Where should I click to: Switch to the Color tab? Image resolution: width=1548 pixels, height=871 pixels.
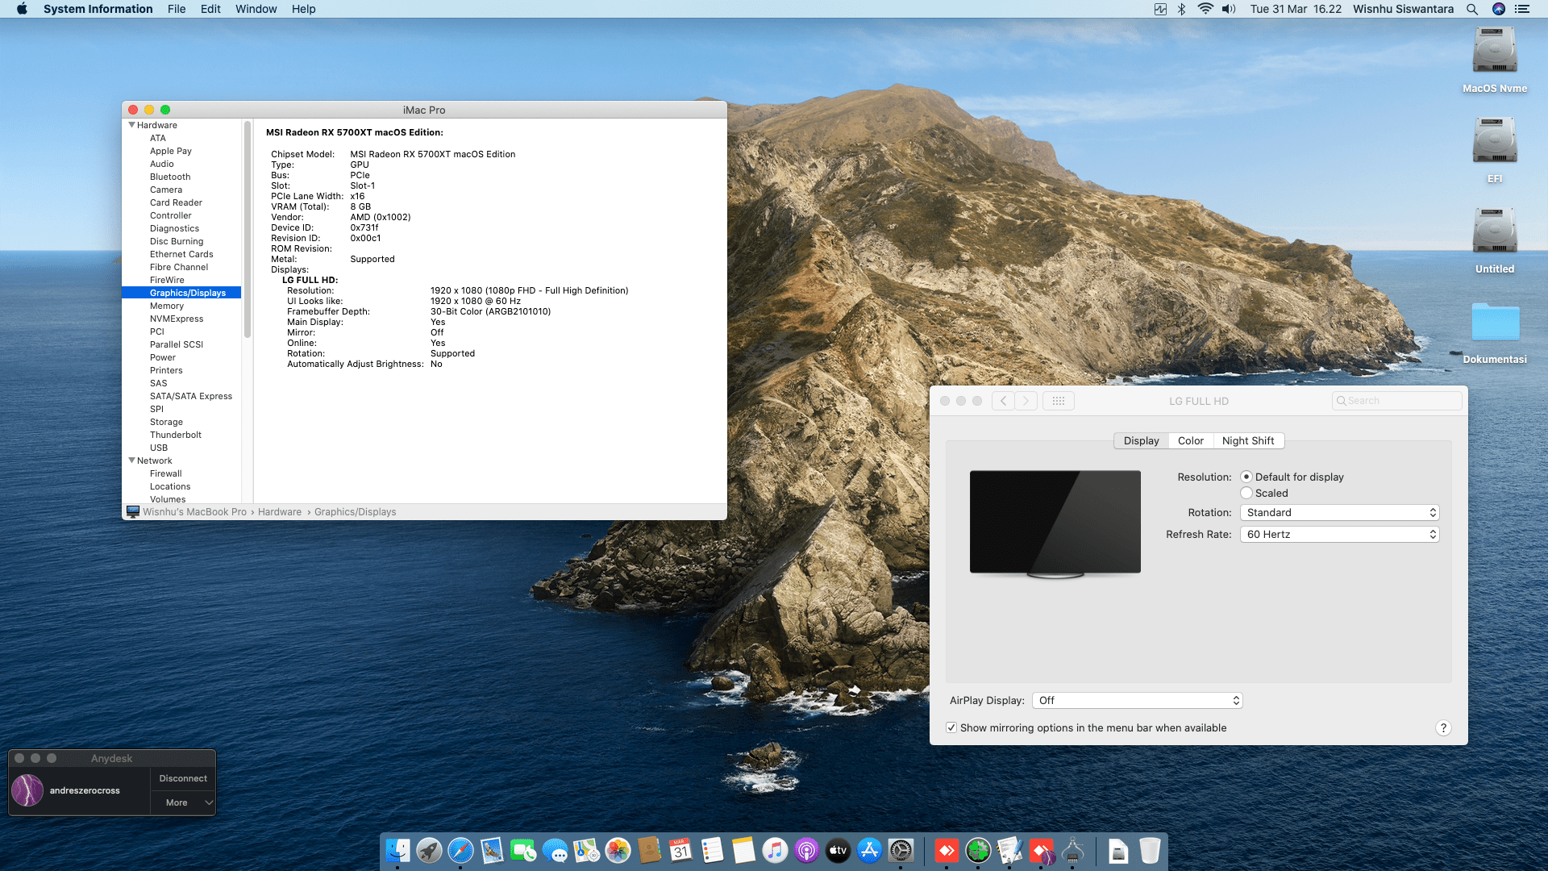coord(1190,441)
